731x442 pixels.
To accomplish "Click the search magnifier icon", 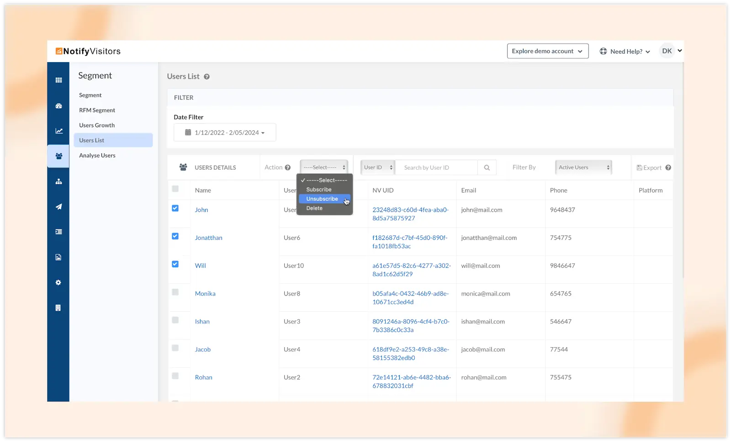I will coord(487,168).
